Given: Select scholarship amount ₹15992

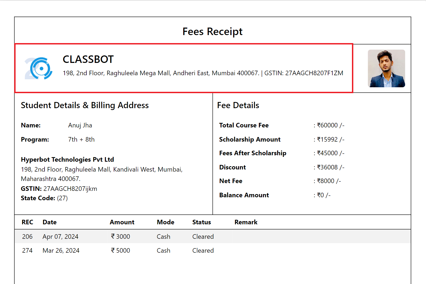Looking at the screenshot, I should click(331, 139).
